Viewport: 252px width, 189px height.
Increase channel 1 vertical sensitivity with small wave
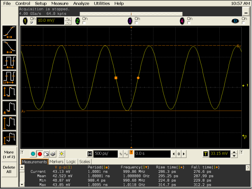click(68, 23)
